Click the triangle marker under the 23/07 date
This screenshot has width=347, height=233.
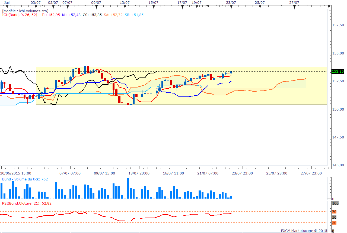tap(231, 7)
